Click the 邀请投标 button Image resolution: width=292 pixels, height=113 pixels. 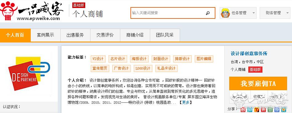[240, 97]
